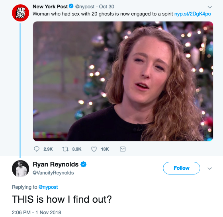223x217 pixels.
Task: Follow Ryan Reynolds
Action: [x=182, y=168]
